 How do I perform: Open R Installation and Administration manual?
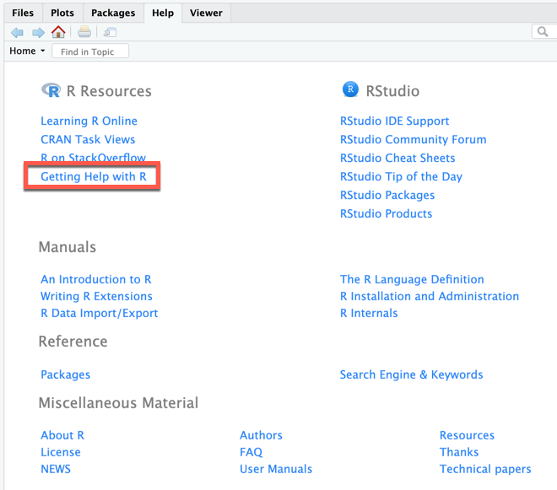point(430,296)
